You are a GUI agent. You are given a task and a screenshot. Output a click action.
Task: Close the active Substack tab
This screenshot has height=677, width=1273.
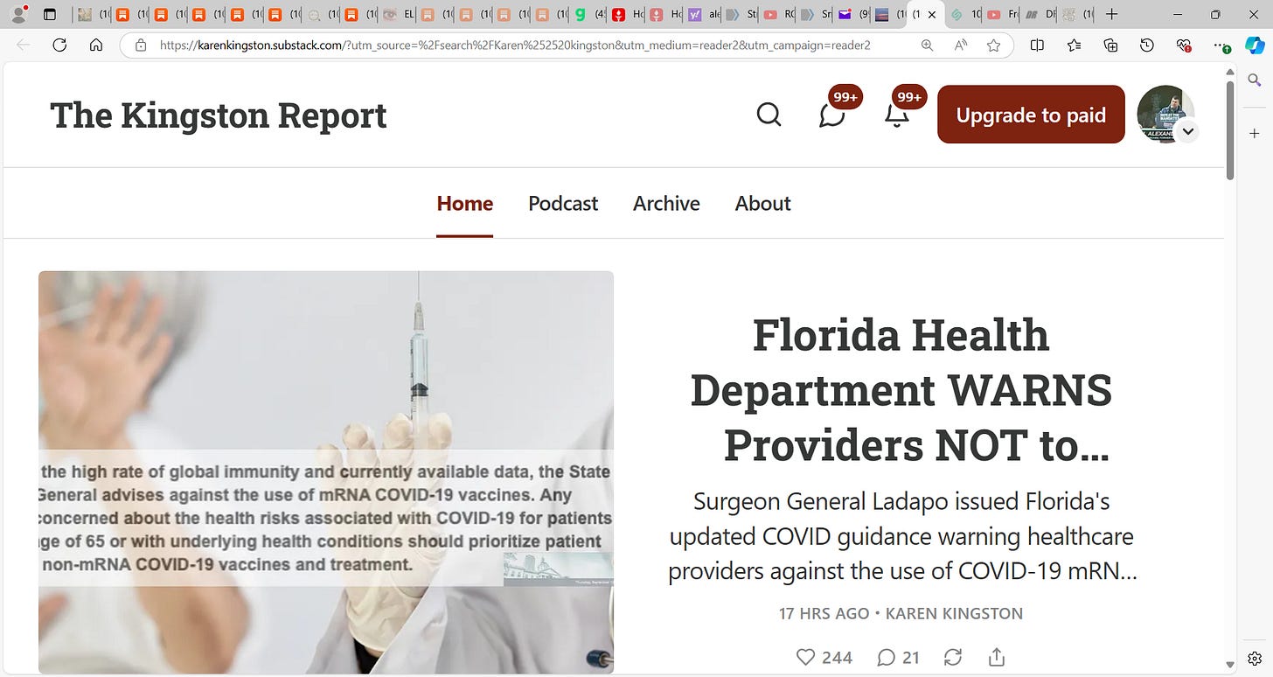[x=931, y=15]
